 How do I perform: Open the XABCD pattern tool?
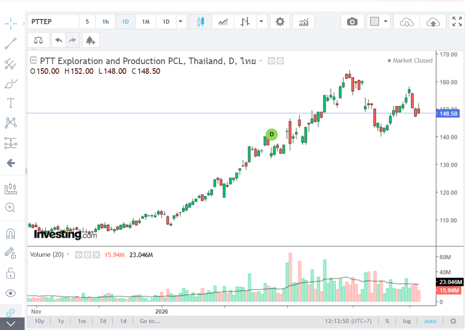[11, 123]
